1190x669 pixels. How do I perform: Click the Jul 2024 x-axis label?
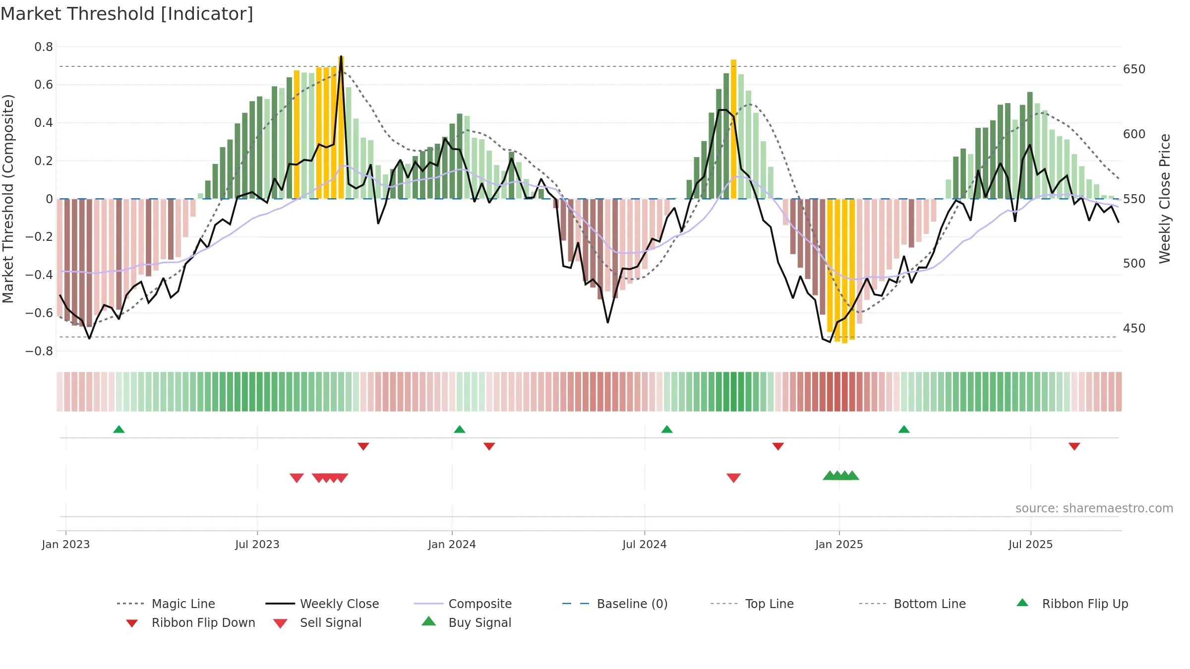[x=645, y=545]
